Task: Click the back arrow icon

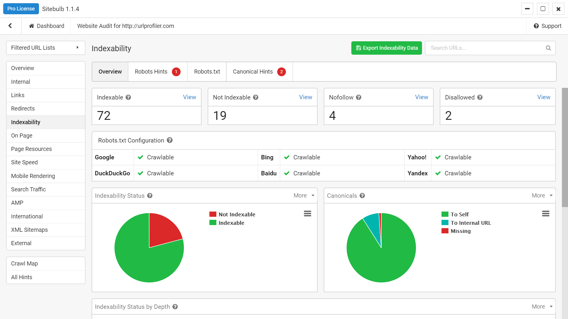Action: tap(10, 26)
